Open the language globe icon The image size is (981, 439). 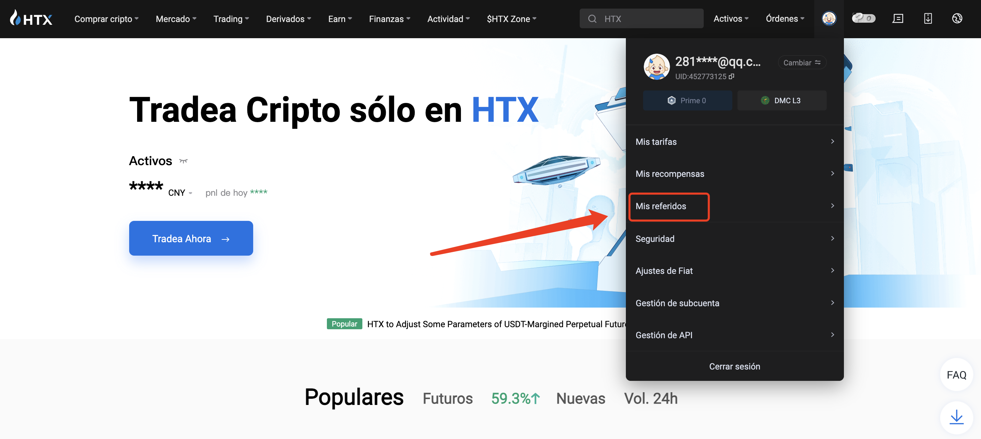click(957, 18)
